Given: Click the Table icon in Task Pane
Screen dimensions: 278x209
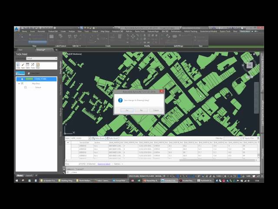Looking at the screenshot, I should click(28, 66).
